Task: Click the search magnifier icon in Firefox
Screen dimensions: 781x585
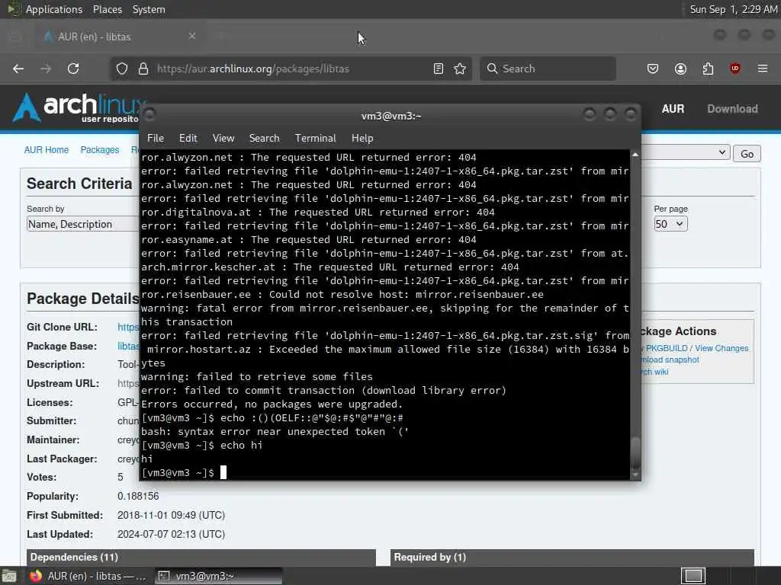Action: click(x=492, y=69)
